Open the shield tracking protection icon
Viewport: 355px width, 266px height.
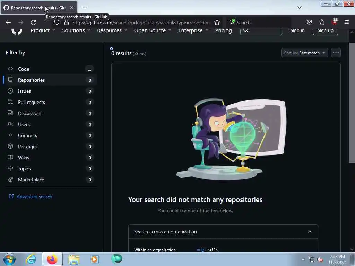point(57,23)
